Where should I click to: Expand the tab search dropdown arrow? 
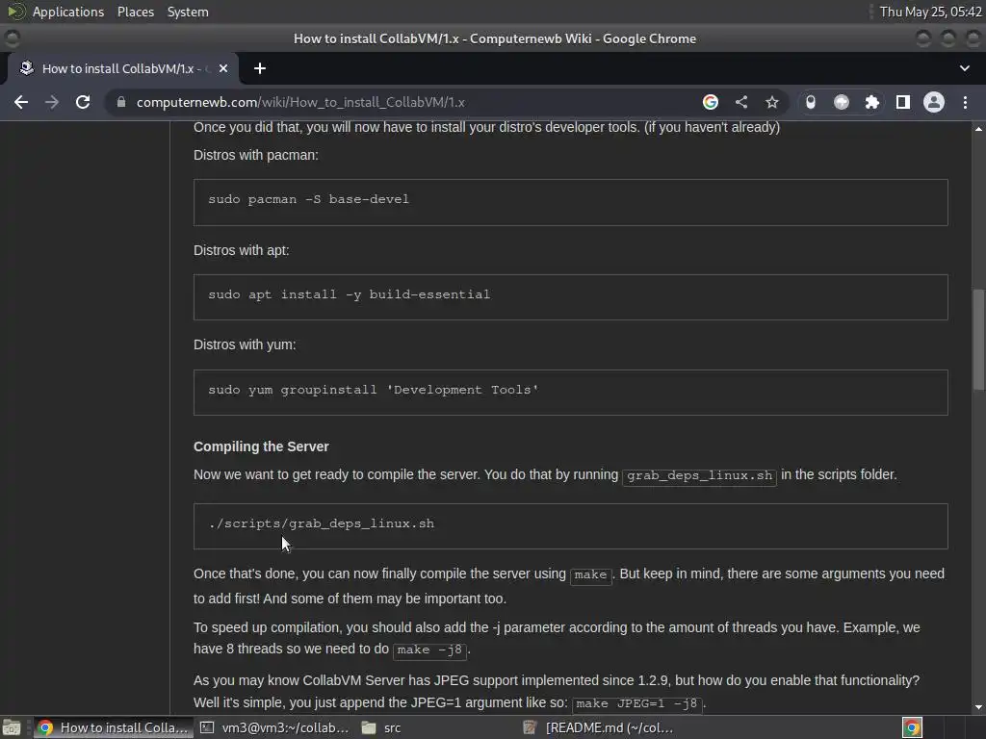(965, 68)
